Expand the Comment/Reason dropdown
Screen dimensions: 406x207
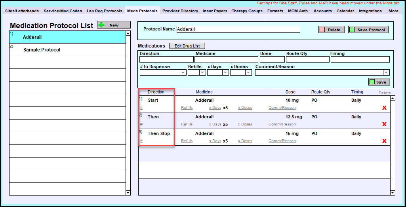386,72
